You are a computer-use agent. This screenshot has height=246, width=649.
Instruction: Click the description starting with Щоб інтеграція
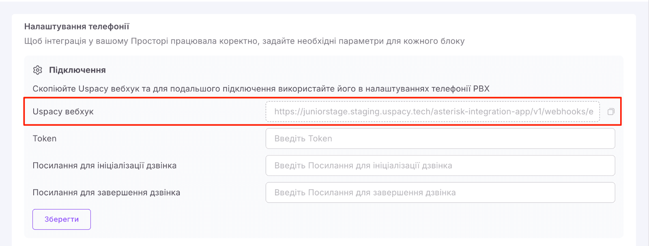(244, 41)
